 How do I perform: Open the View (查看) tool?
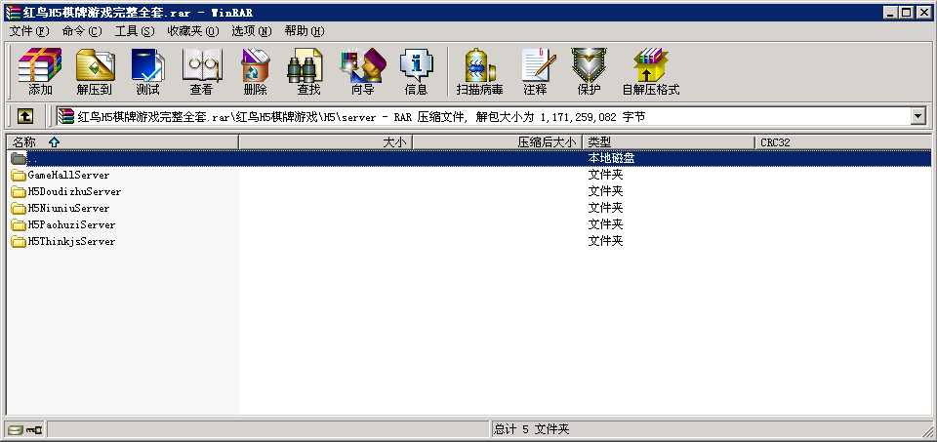201,72
